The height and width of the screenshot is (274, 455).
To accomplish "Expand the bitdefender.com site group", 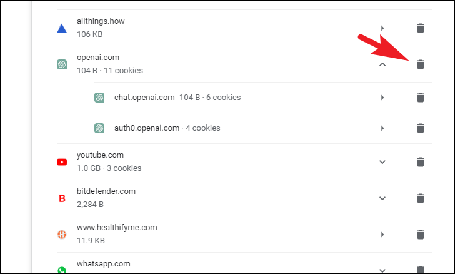I will click(x=382, y=198).
